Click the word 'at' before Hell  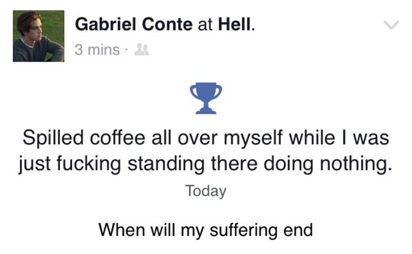coord(204,24)
